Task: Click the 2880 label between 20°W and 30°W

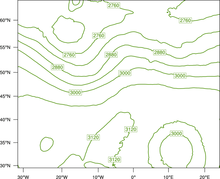Action: (x=57, y=67)
